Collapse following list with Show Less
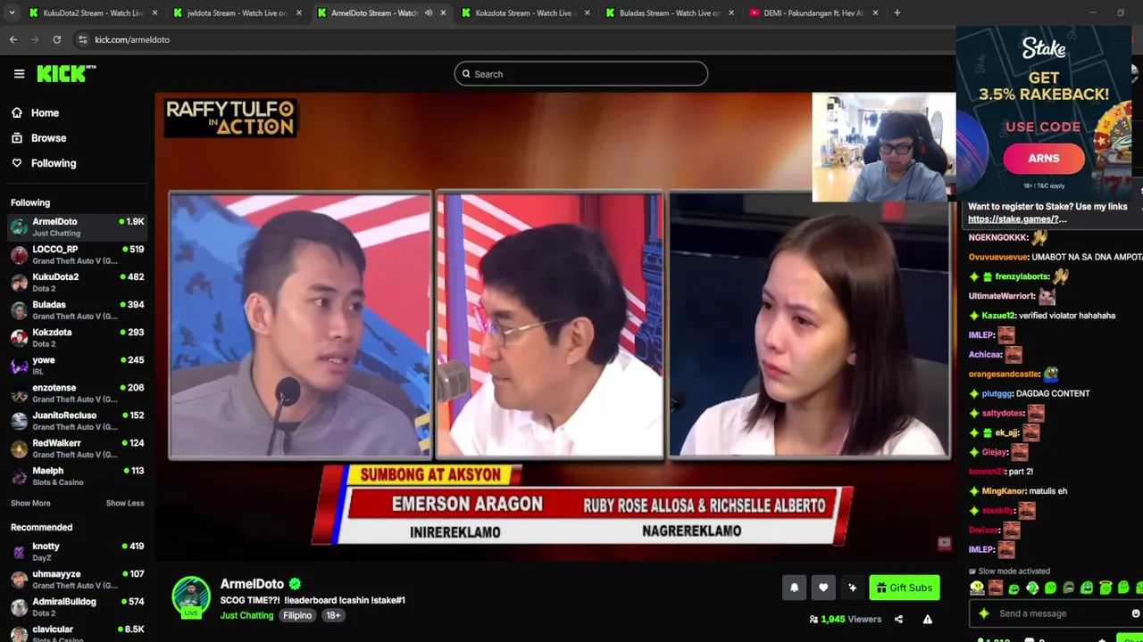 point(125,503)
